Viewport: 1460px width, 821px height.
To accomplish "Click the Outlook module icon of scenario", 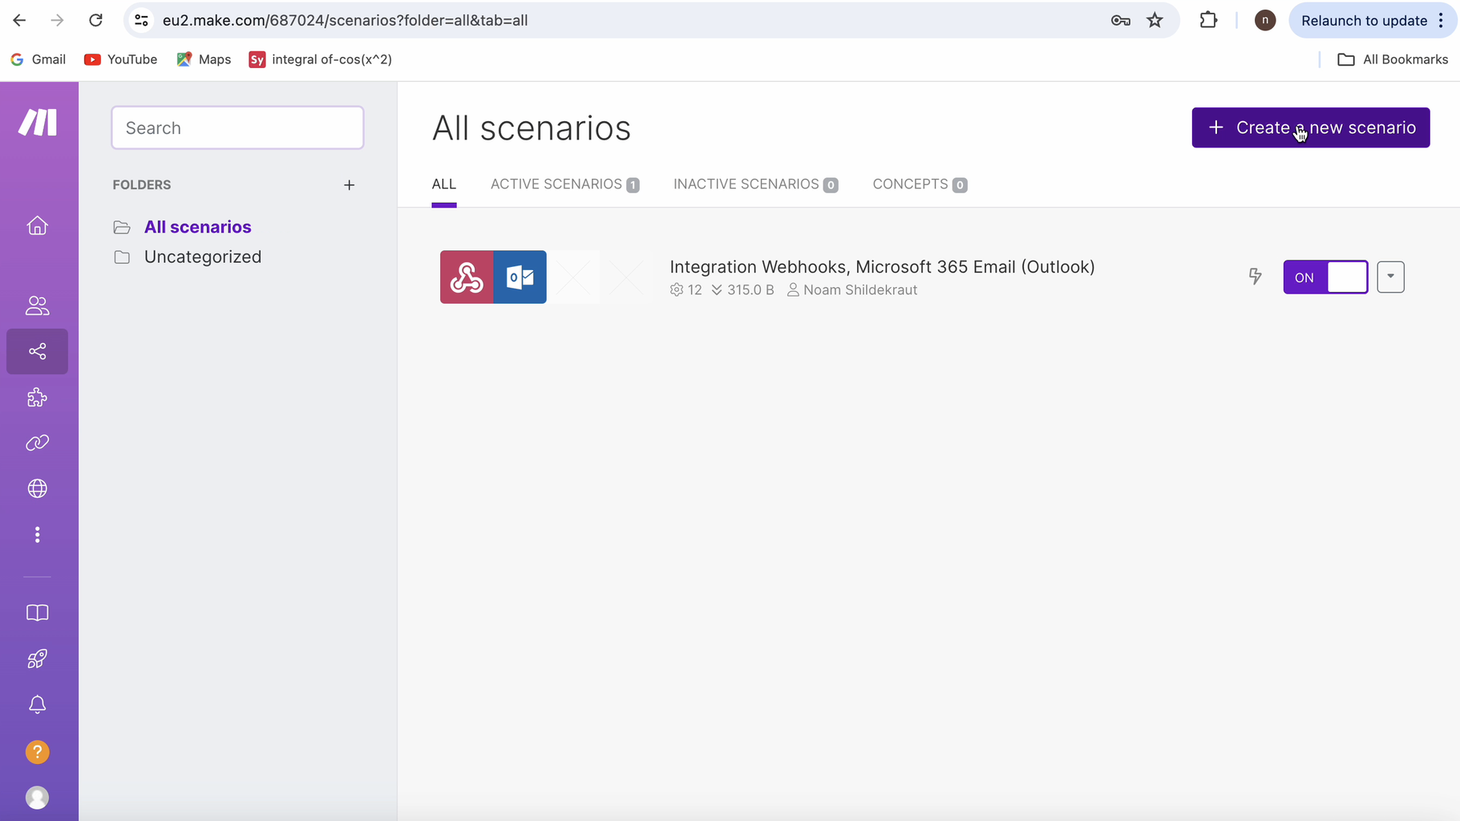I will click(520, 277).
